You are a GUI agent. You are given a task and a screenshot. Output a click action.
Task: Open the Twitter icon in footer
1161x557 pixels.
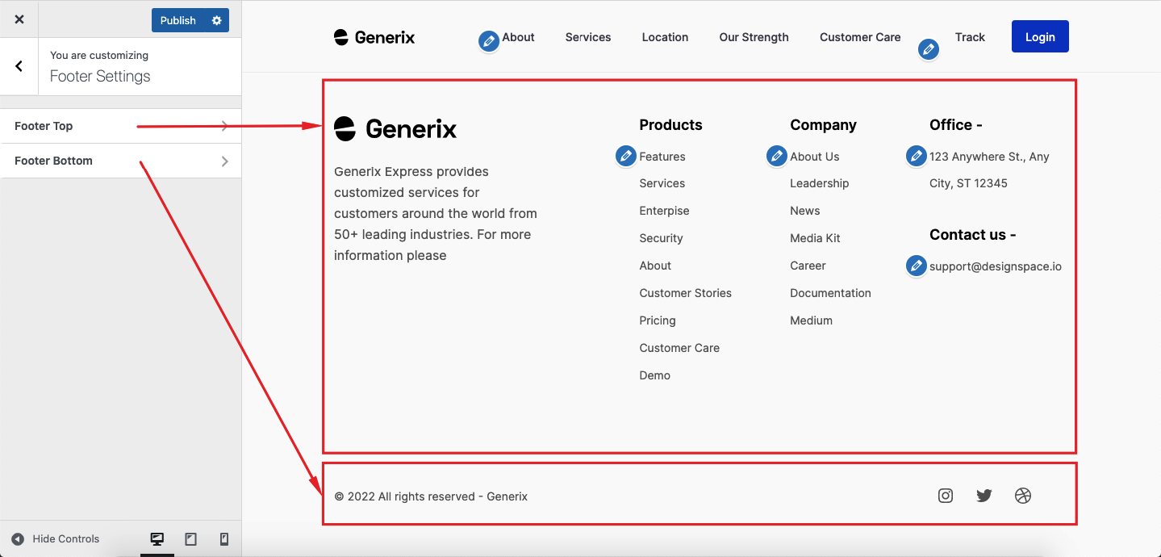click(x=984, y=496)
